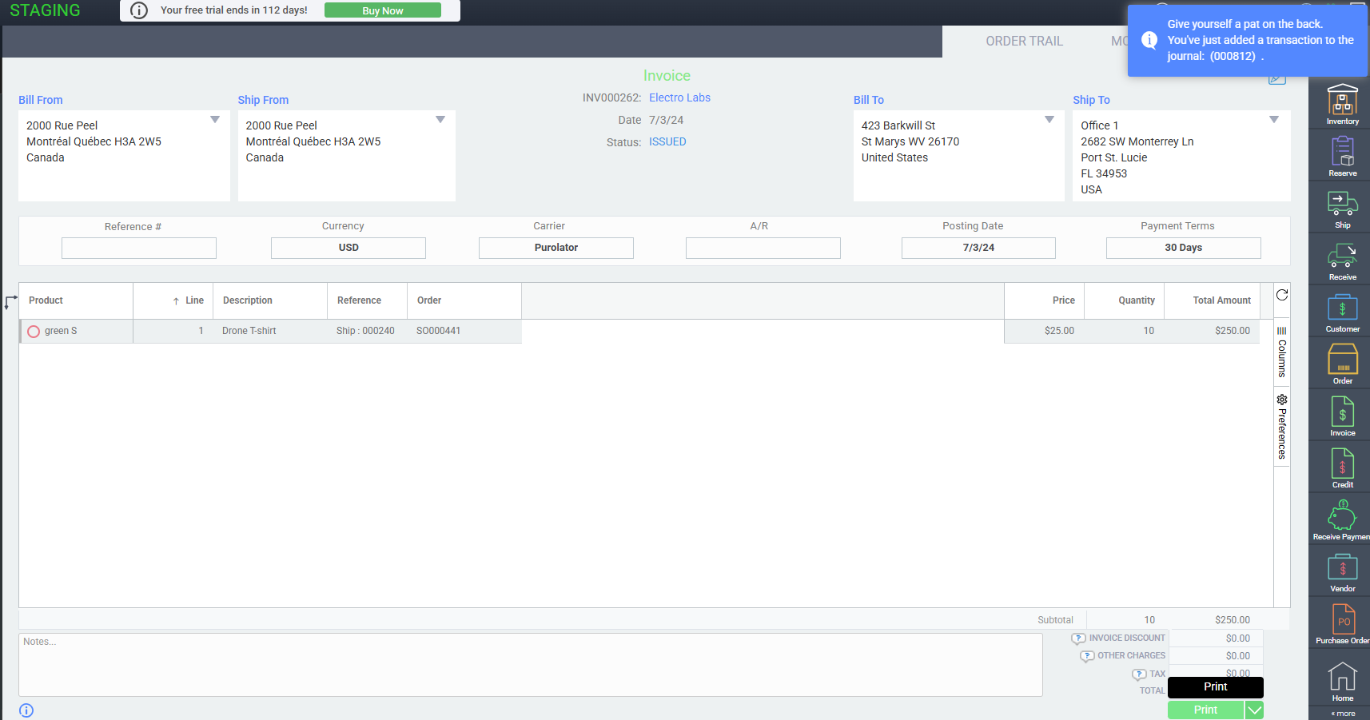Sort by the Price column header
This screenshot has height=720, width=1370.
tap(1045, 300)
